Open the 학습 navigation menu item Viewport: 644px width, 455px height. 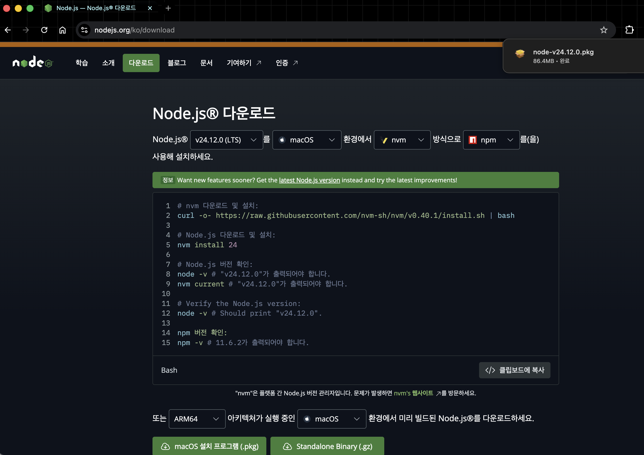pos(82,63)
